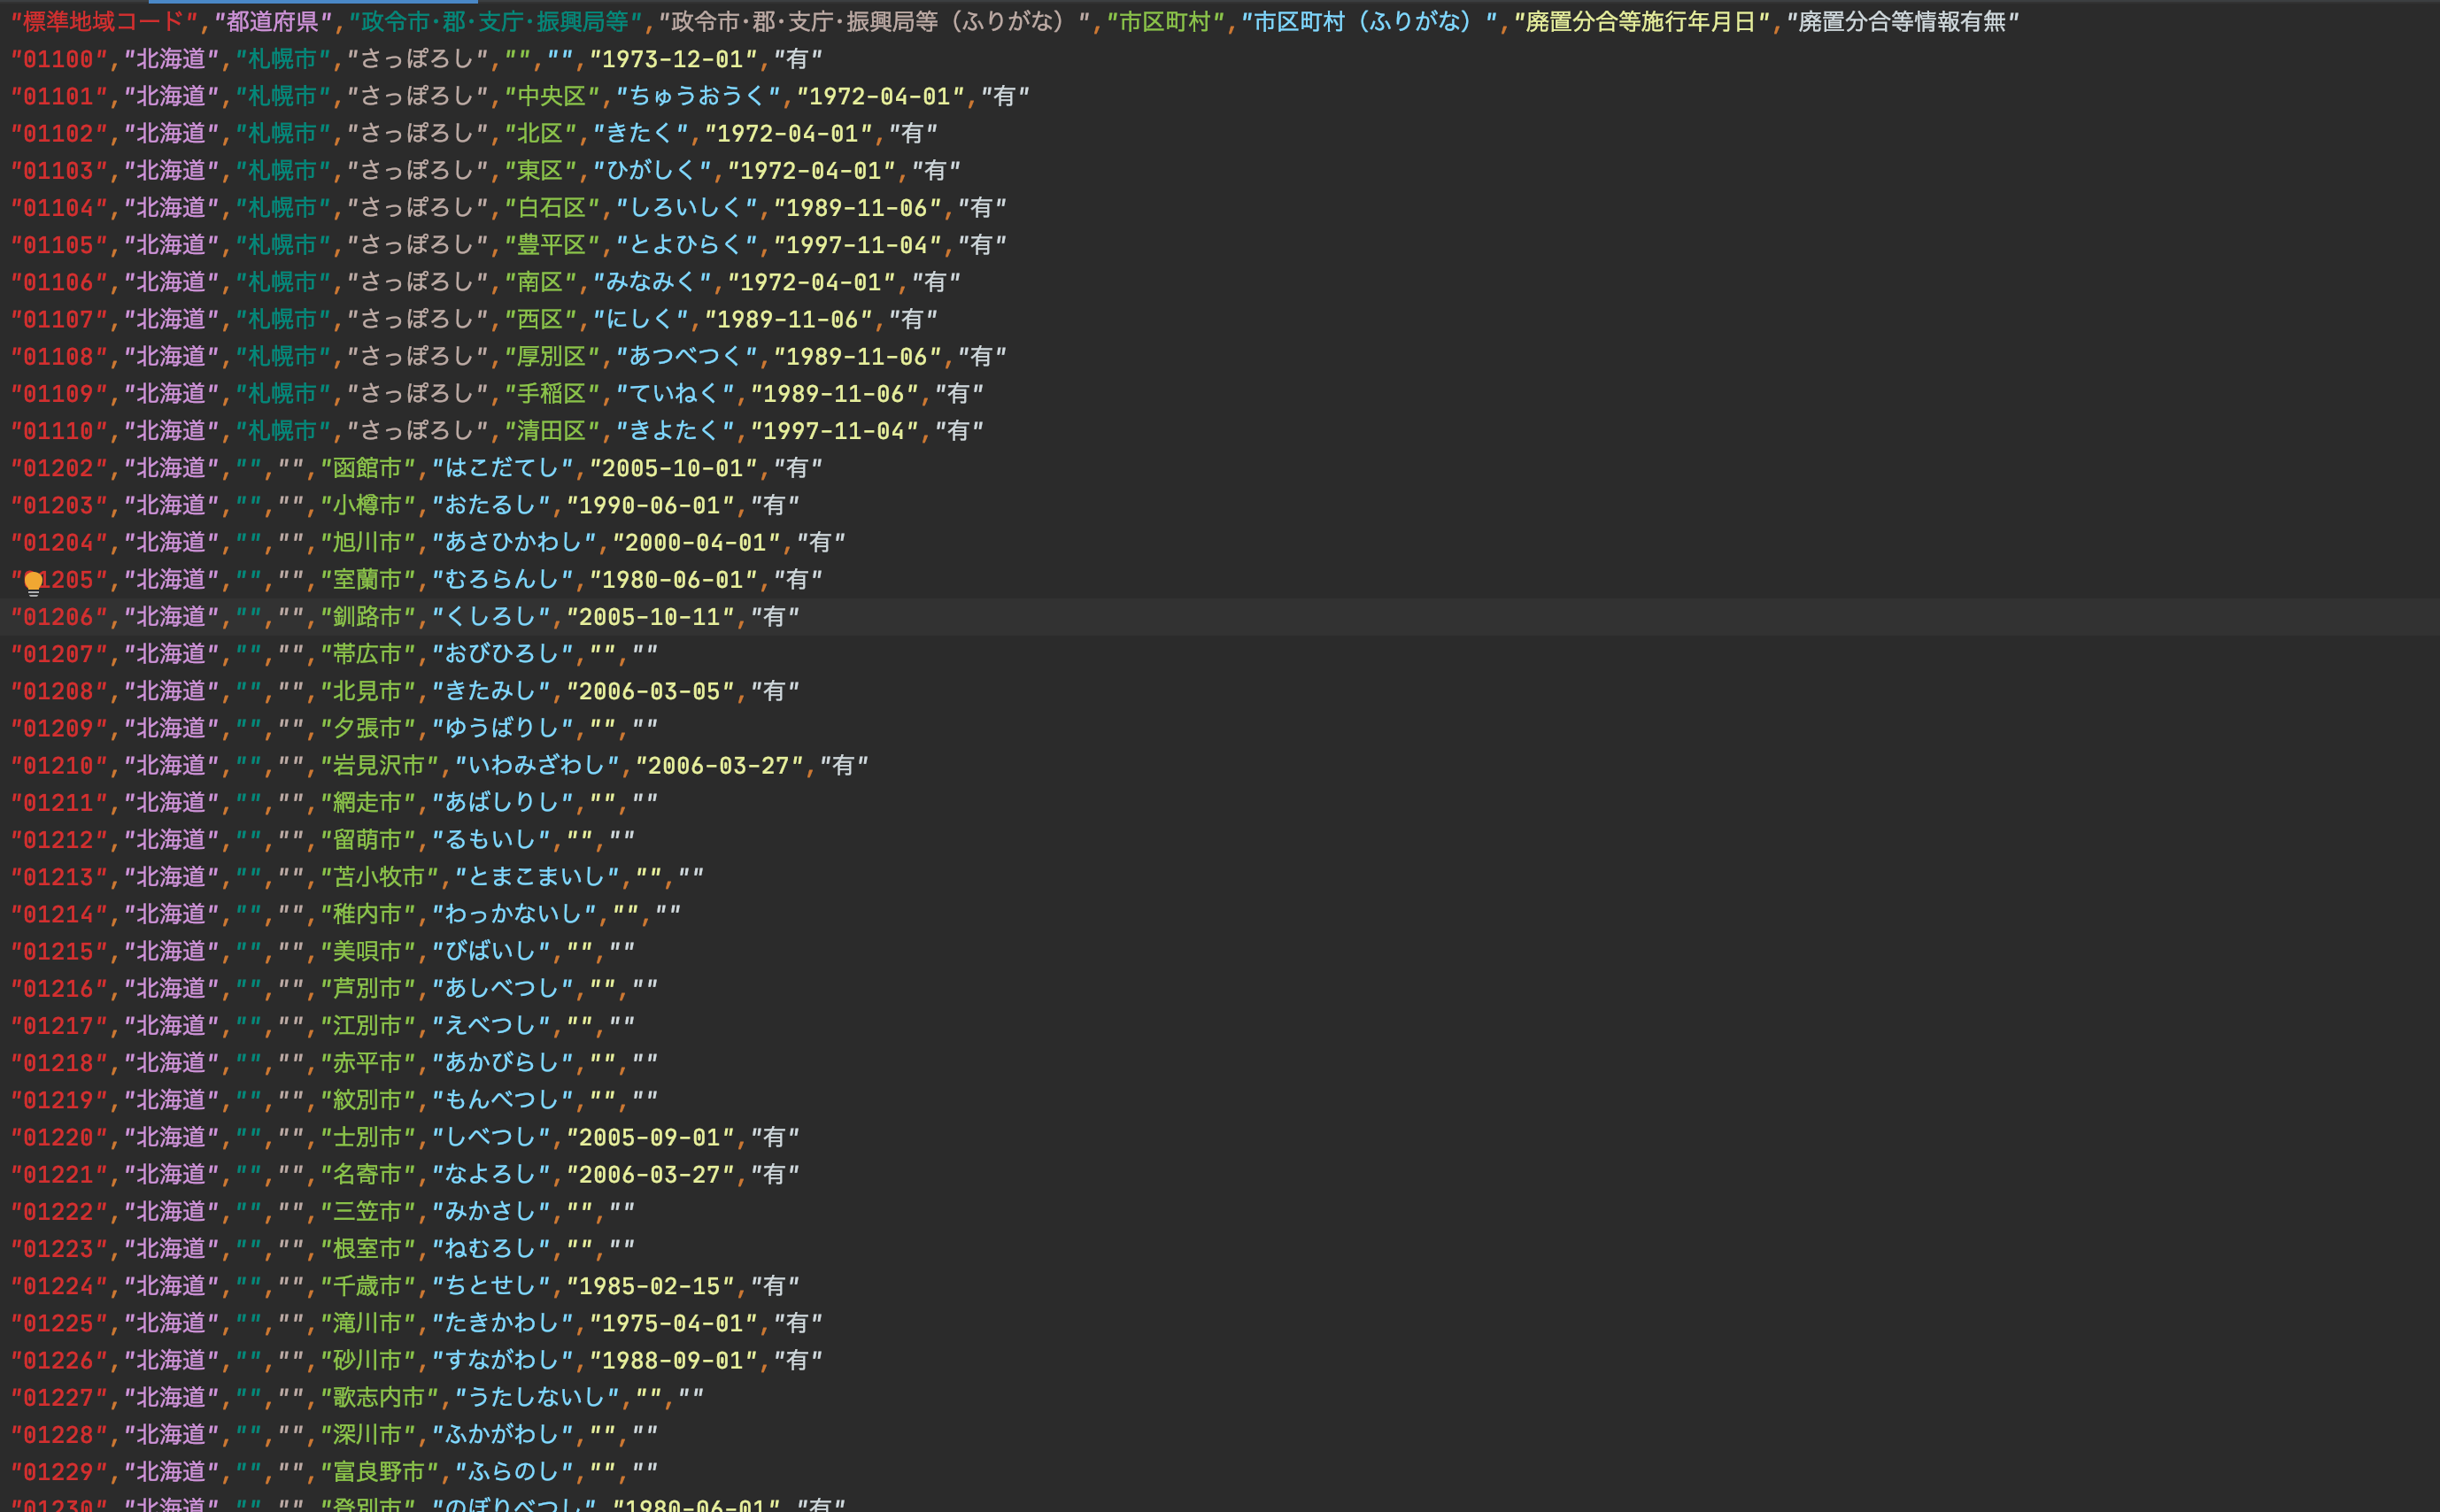Click the 廃置分合等情報有無 header field
This screenshot has width=2440, height=1512.
[1902, 22]
